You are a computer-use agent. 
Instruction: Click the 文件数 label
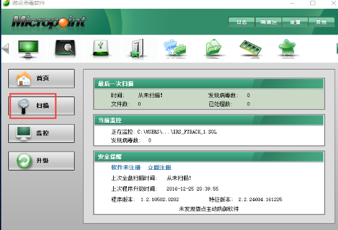120,104
